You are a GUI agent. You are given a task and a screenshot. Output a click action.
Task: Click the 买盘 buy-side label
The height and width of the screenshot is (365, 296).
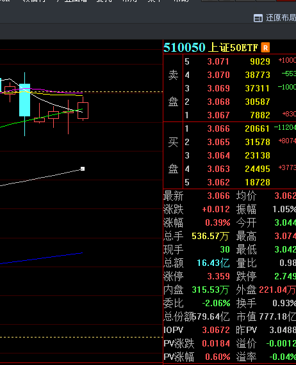pos(173,155)
